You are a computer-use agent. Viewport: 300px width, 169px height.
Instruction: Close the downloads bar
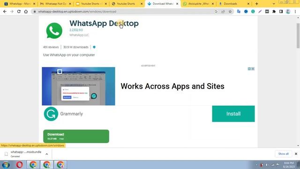point(296,154)
